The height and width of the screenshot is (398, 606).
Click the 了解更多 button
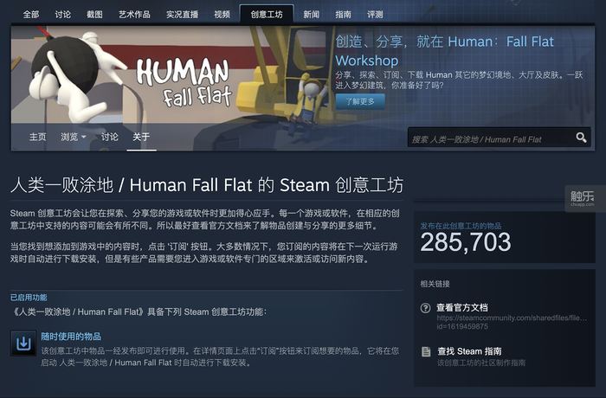click(360, 101)
